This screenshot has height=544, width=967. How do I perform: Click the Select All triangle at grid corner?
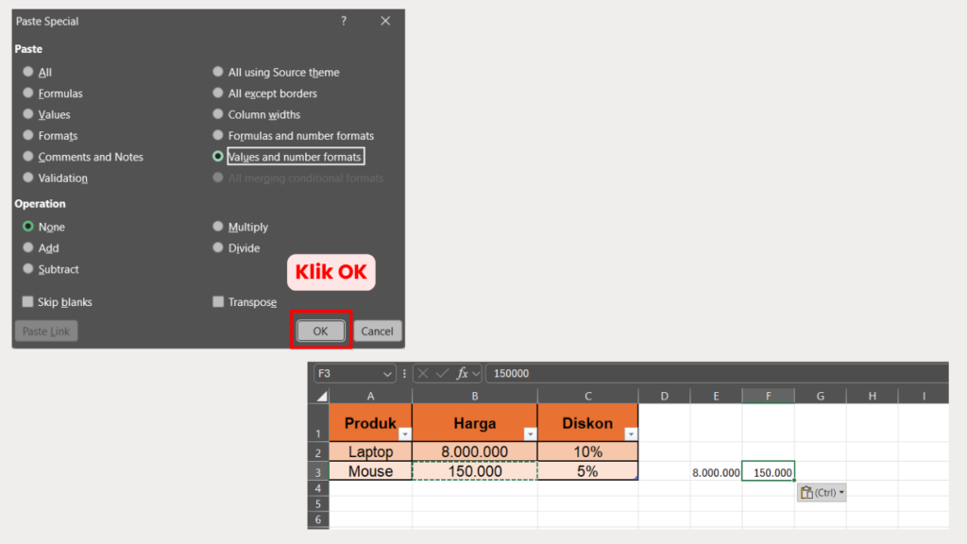click(321, 396)
